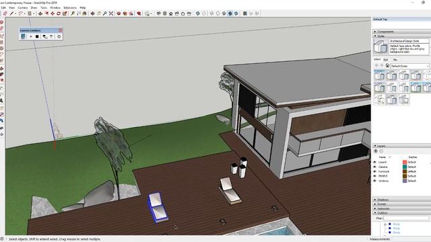The height and width of the screenshot is (242, 431).
Task: Click the Lumion camera synchronization icon
Action: pos(45,36)
